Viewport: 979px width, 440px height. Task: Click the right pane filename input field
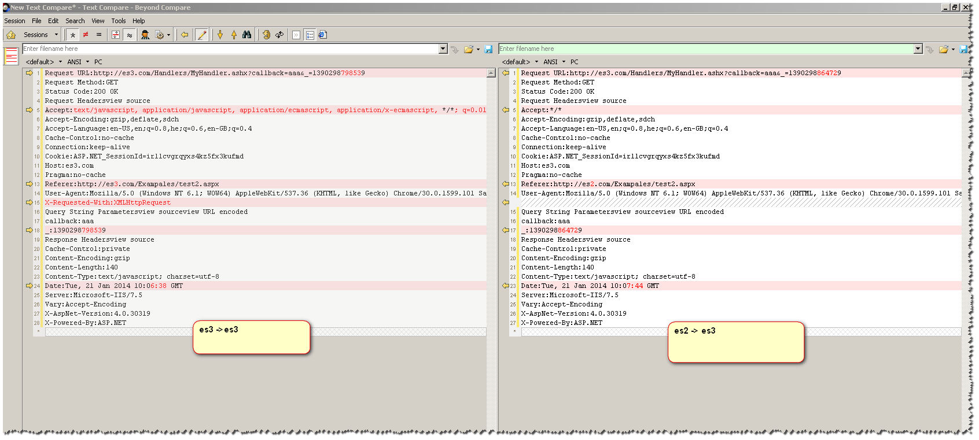(706, 49)
